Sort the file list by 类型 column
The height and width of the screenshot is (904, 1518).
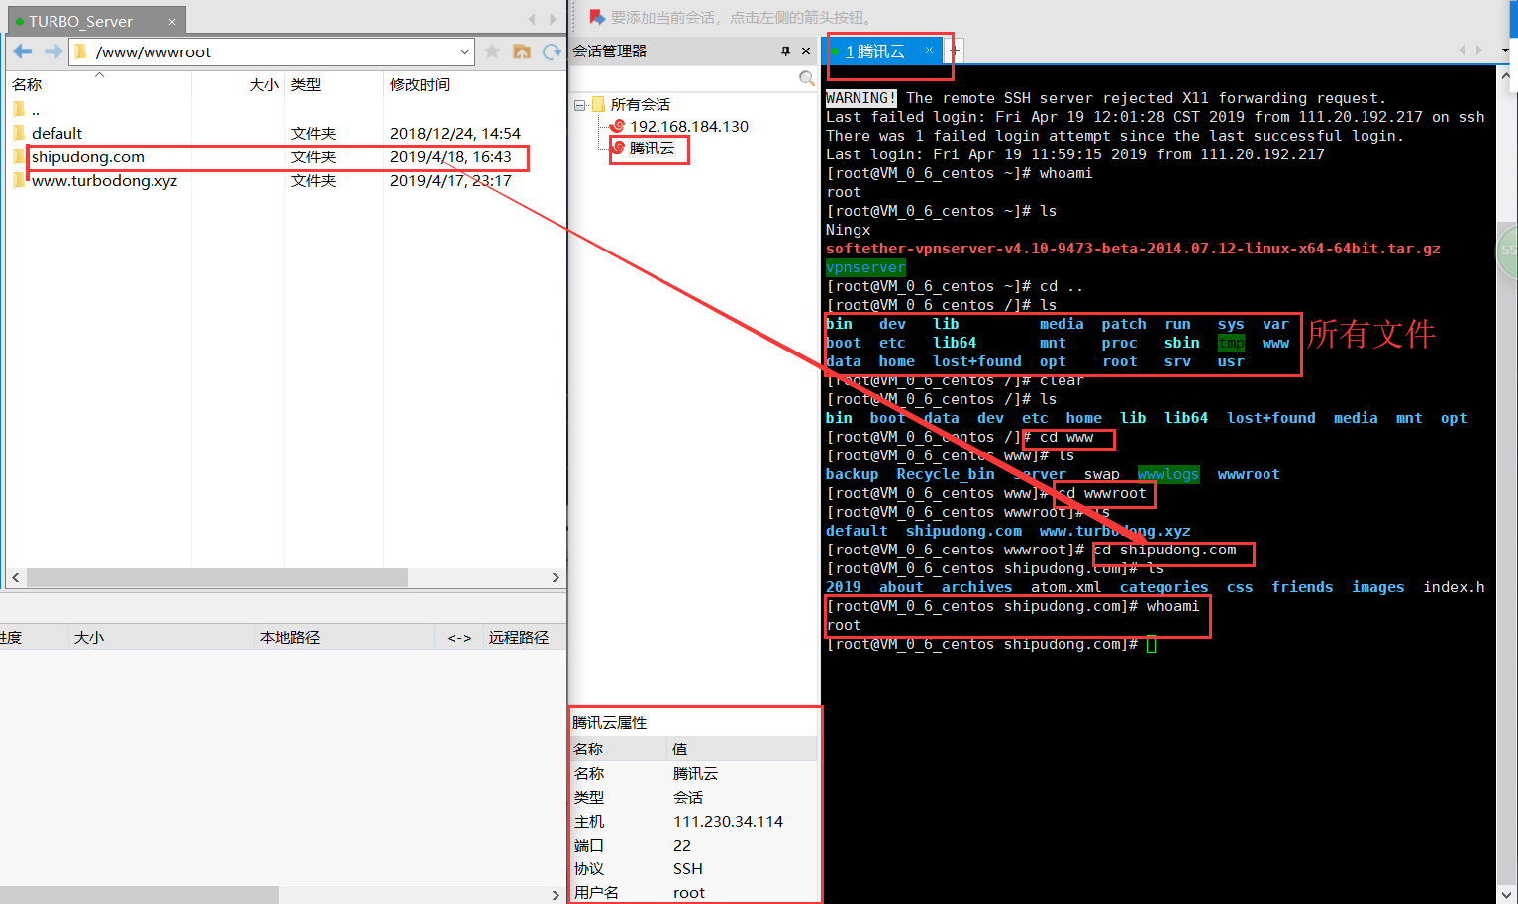click(x=305, y=84)
